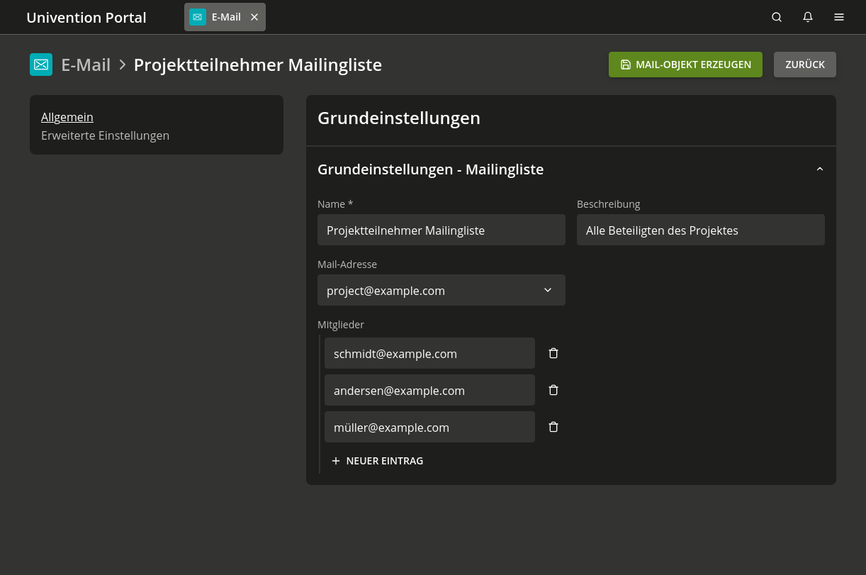Open the search magnifier in header
866x575 pixels.
(777, 17)
